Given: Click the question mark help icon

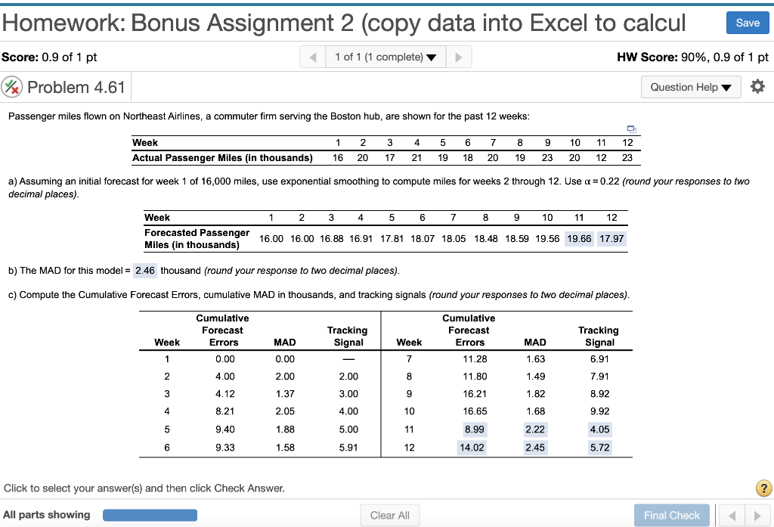Looking at the screenshot, I should point(763,488).
